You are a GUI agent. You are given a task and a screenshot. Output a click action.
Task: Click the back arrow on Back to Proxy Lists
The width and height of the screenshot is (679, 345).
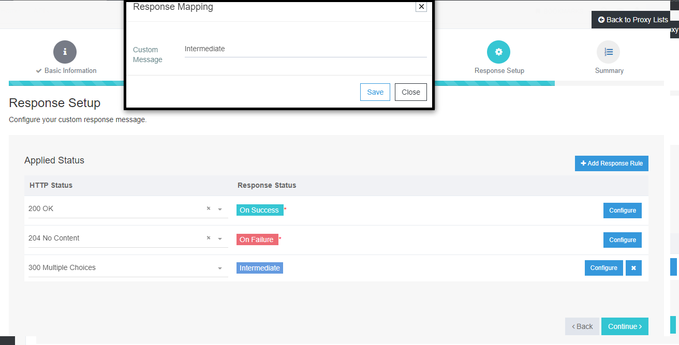pos(601,19)
